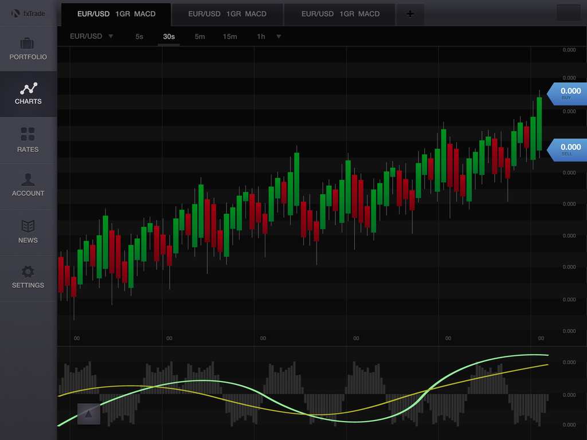
Task: Open the Portfolio briefcase icon
Action: pyautogui.click(x=28, y=44)
